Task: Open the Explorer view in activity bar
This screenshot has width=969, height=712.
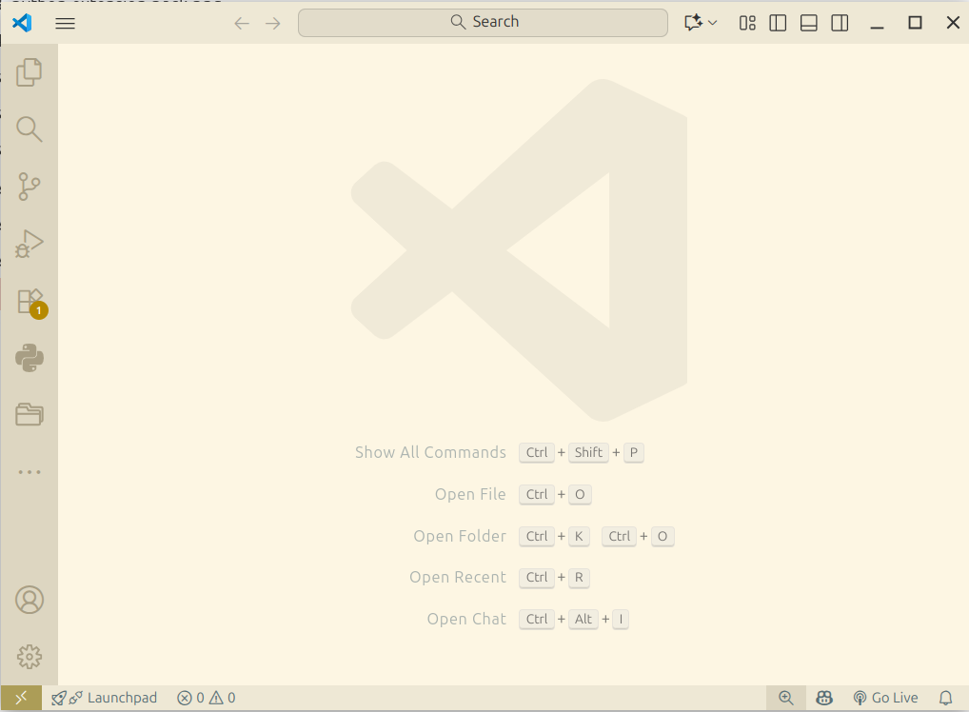Action: (30, 72)
